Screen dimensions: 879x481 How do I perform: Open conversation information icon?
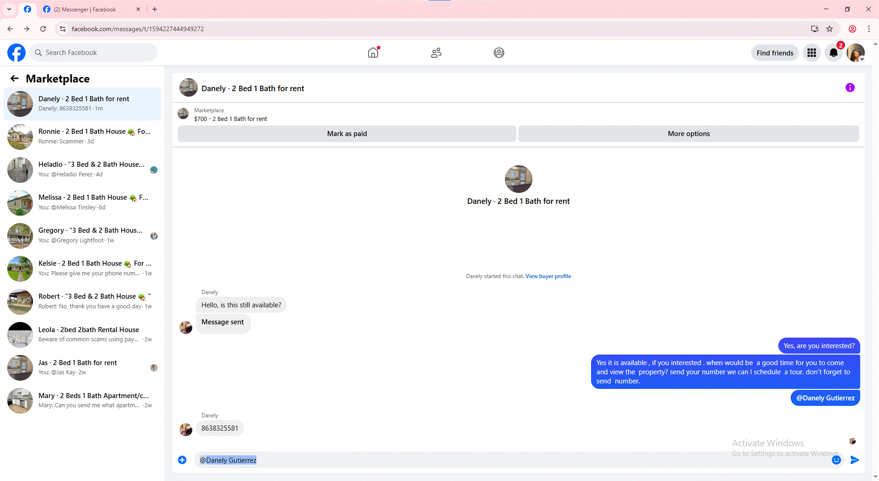tap(850, 87)
